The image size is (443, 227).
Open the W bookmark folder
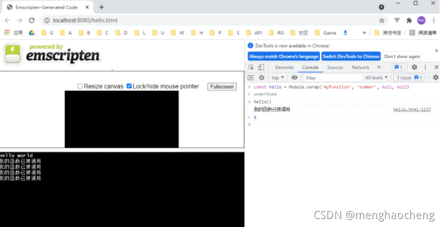click(178, 33)
